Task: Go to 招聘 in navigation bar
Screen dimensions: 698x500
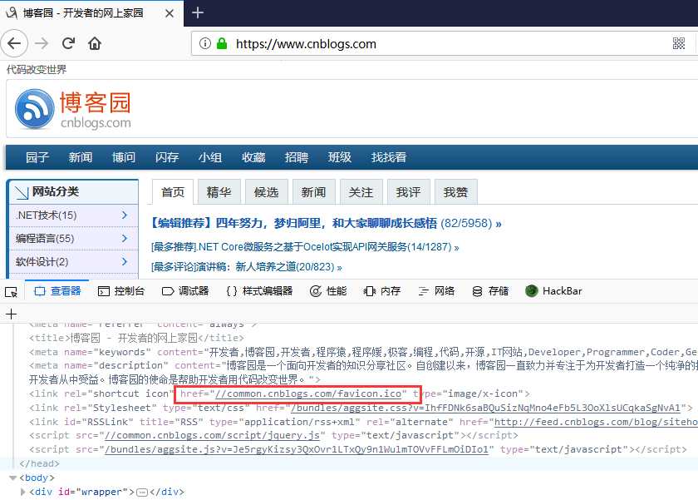Action: point(297,157)
